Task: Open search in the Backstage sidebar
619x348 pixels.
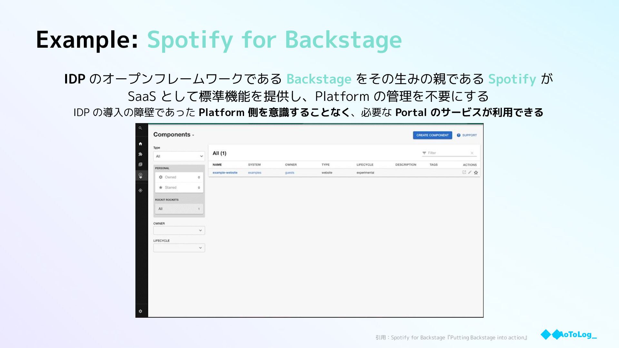Action: pos(140,128)
